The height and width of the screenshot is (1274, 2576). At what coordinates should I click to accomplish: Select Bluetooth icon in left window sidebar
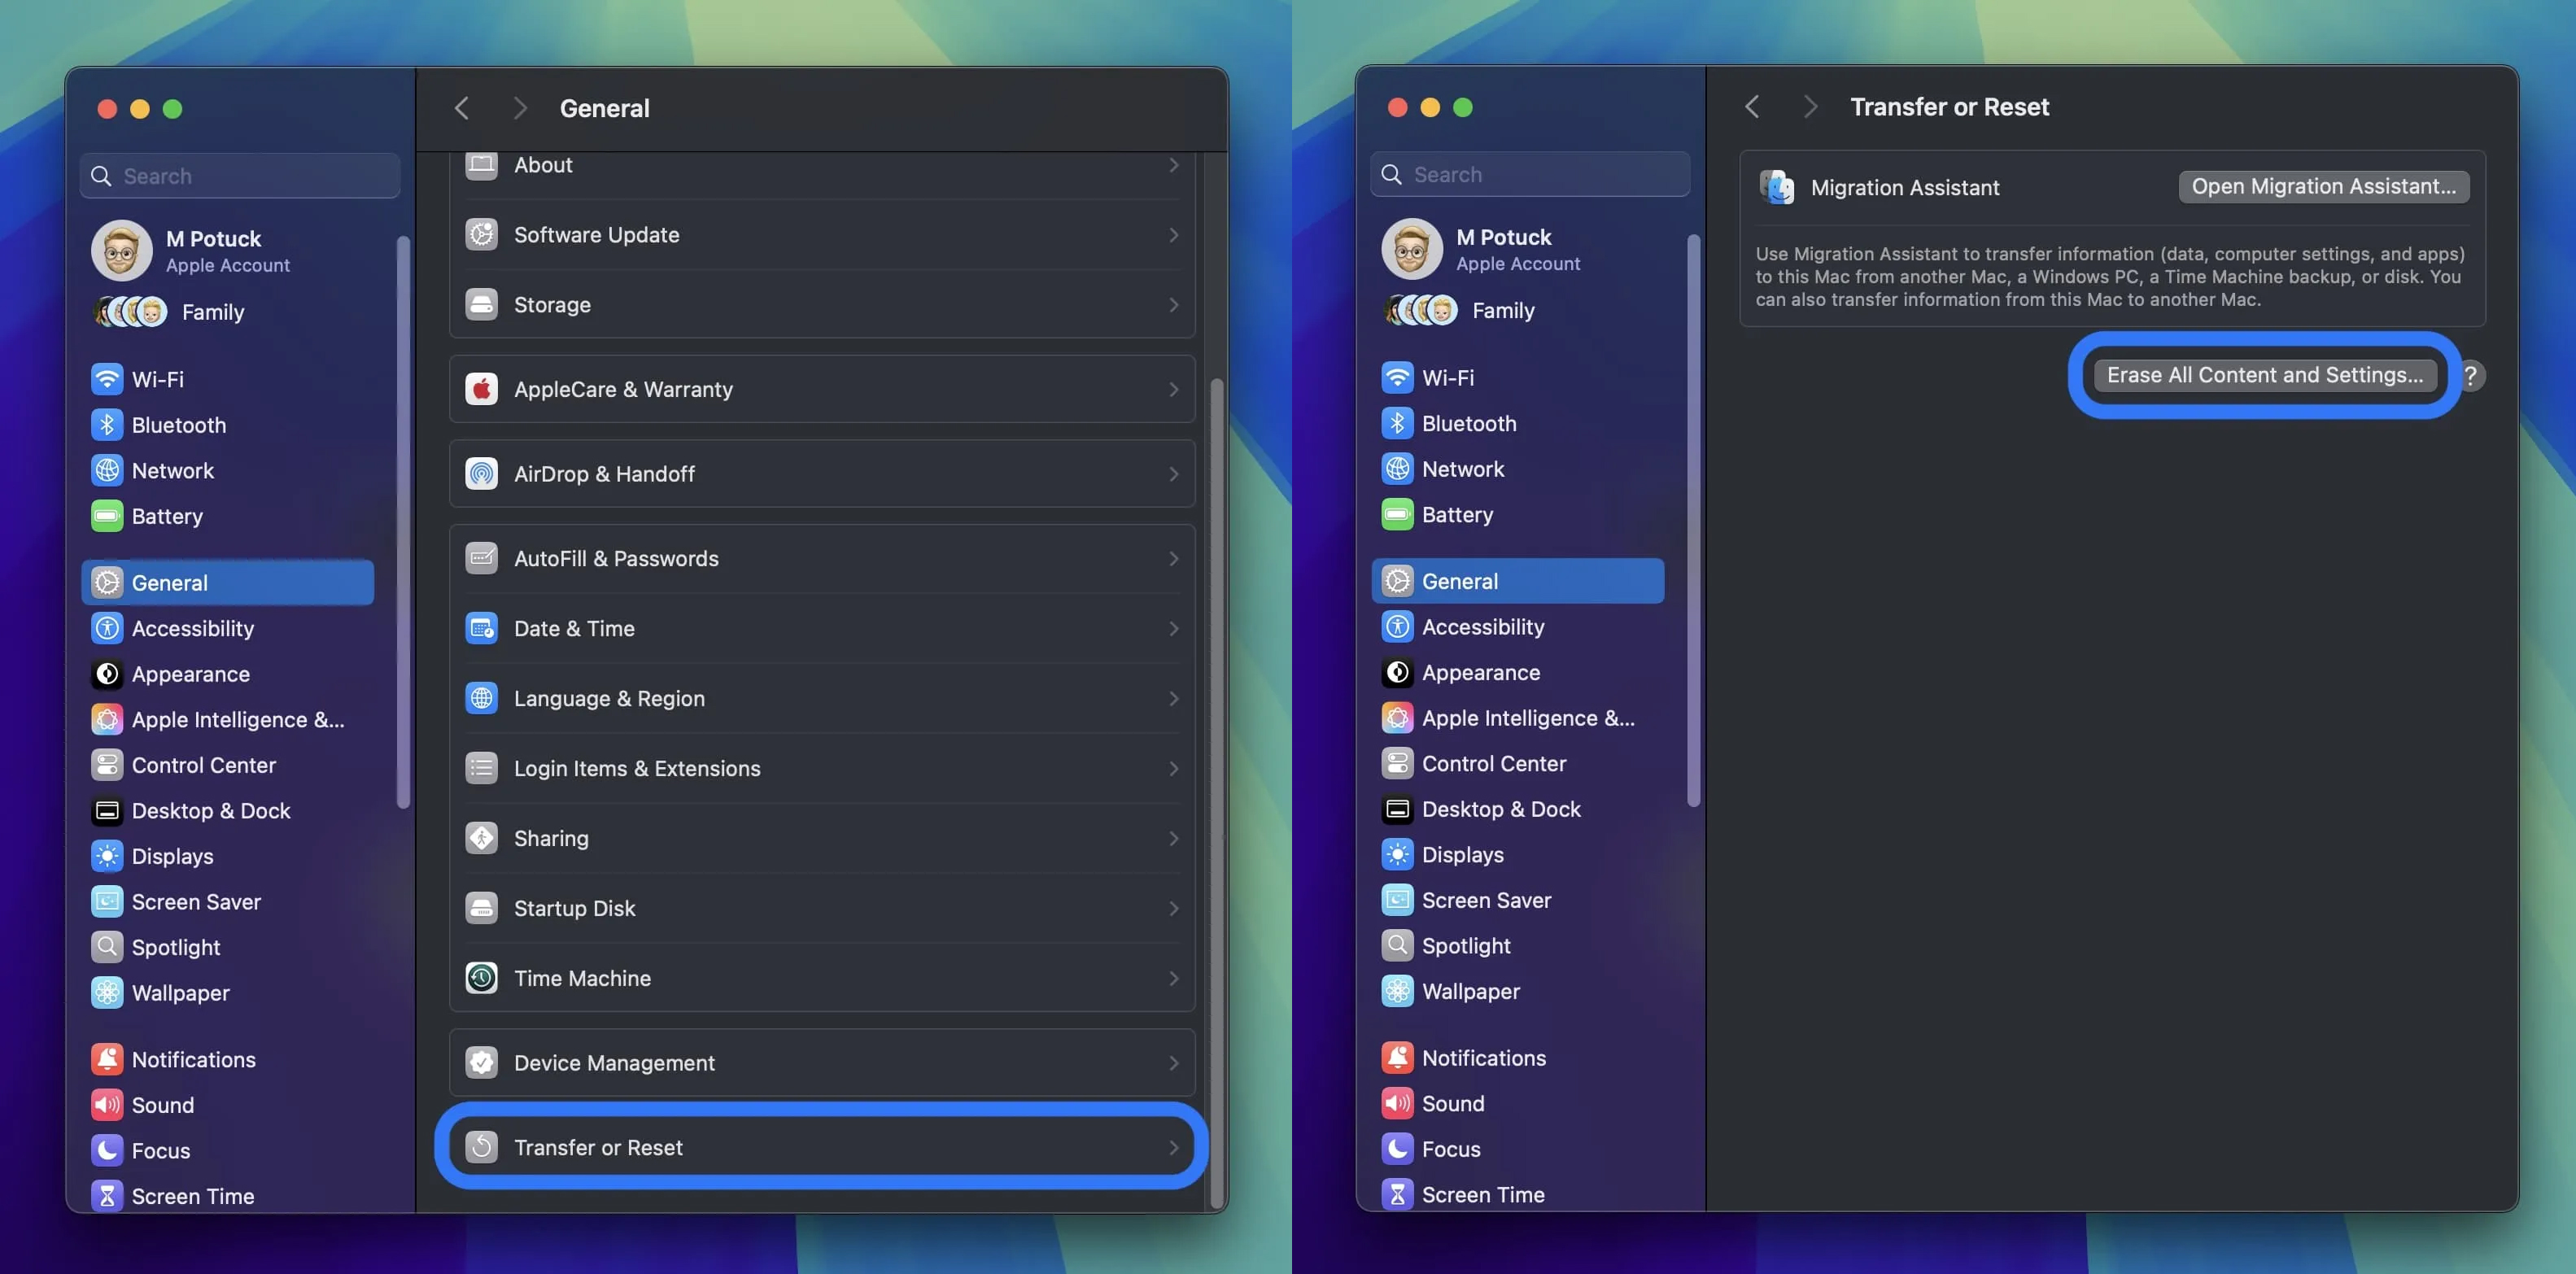[107, 425]
